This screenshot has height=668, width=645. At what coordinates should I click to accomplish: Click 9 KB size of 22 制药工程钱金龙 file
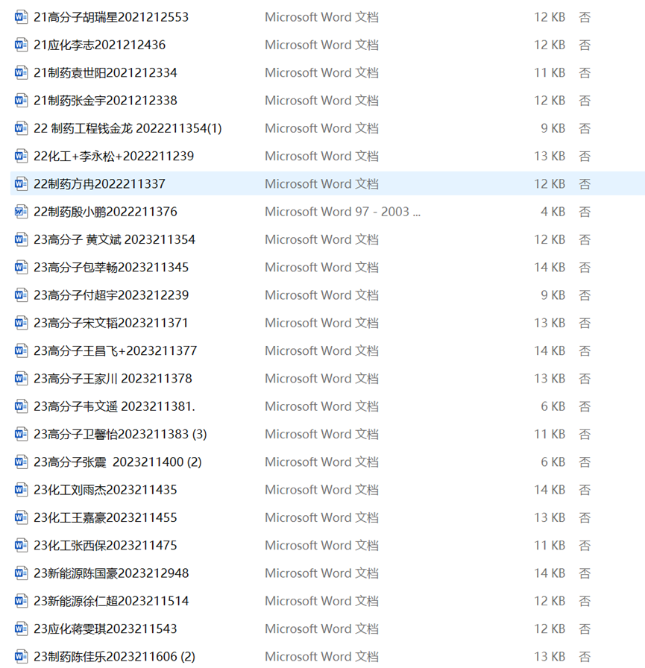pyautogui.click(x=553, y=128)
